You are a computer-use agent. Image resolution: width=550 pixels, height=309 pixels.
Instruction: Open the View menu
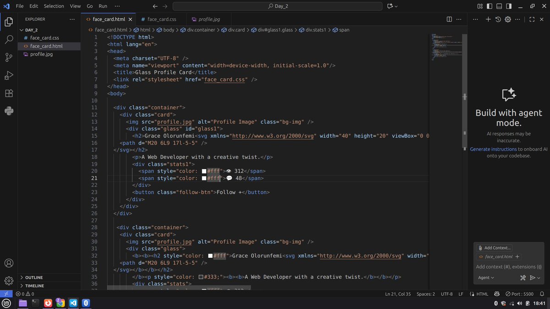[x=75, y=6]
